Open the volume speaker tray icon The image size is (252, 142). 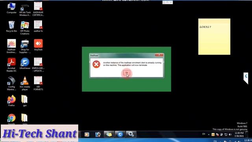(x=230, y=135)
